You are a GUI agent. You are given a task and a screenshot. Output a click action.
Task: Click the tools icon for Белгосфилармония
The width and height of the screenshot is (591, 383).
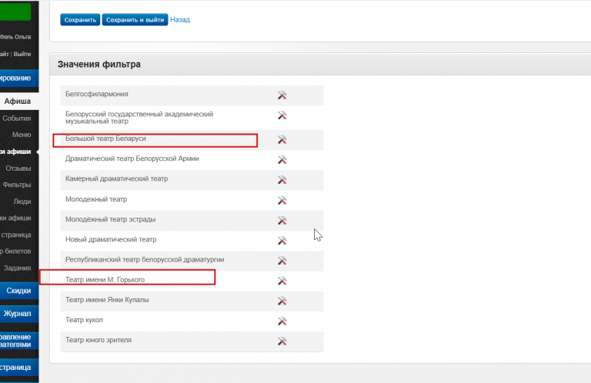point(282,95)
